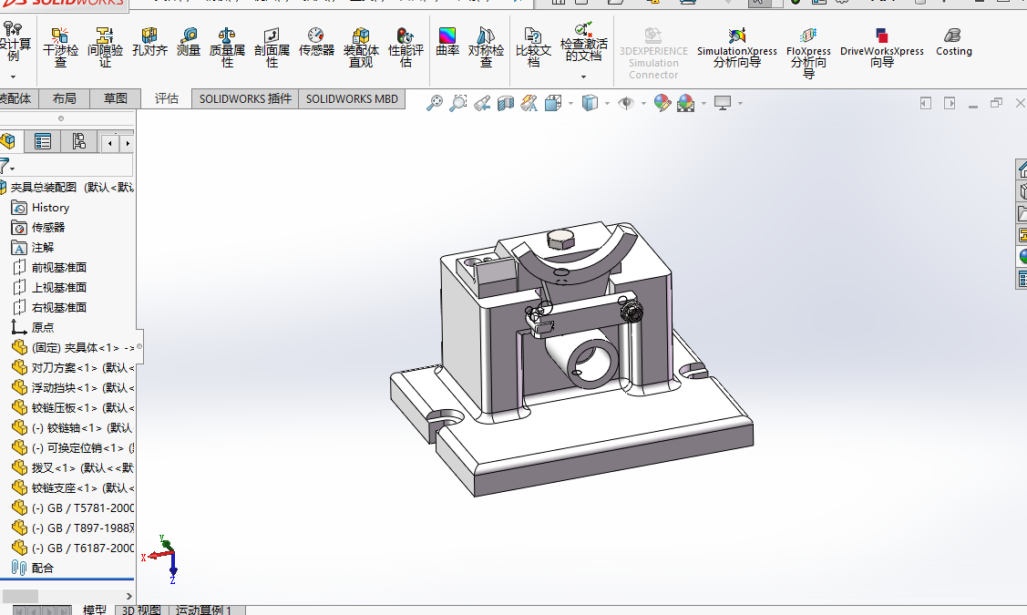Open the edit appearance color ball
The image size is (1027, 615).
tap(662, 104)
